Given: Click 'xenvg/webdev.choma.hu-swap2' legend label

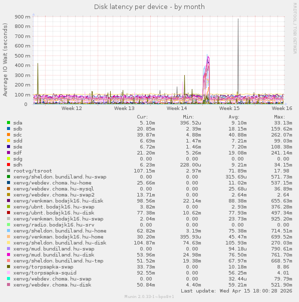Looking at the screenshot, I should (54, 194).
